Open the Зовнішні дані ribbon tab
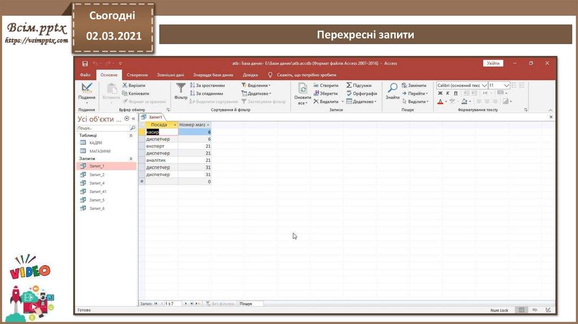Viewport: 578px width, 324px height. [170, 75]
